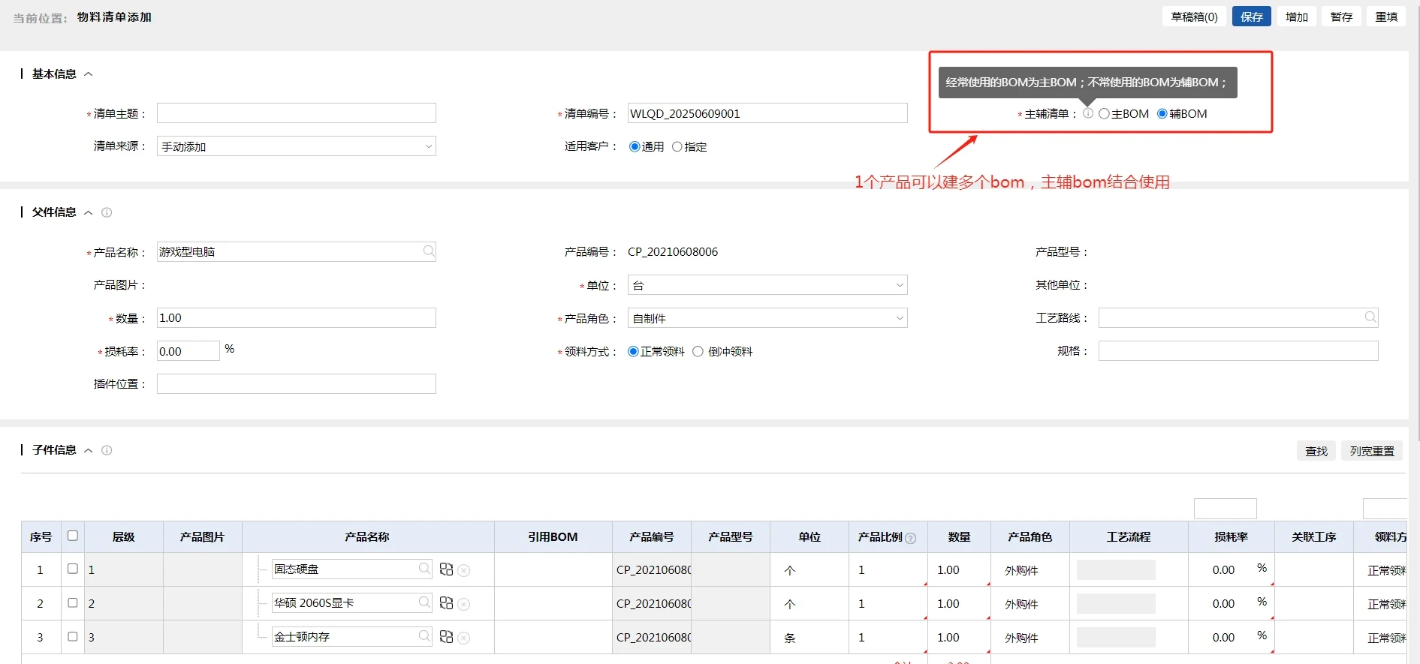The width and height of the screenshot is (1420, 664).
Task: Open the 产品角色 dropdown showing 自制件
Action: click(x=767, y=318)
